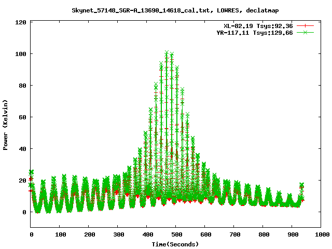The width and height of the screenshot is (332, 249).
Task: Click the first data marker at time zero
Action: [x=31, y=172]
